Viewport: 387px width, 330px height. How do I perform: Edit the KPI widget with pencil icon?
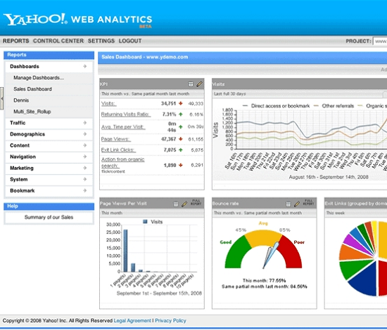[199, 84]
